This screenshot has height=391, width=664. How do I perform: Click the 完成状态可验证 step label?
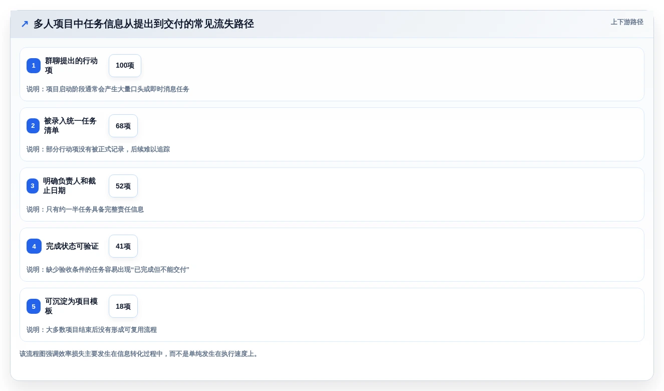[72, 246]
